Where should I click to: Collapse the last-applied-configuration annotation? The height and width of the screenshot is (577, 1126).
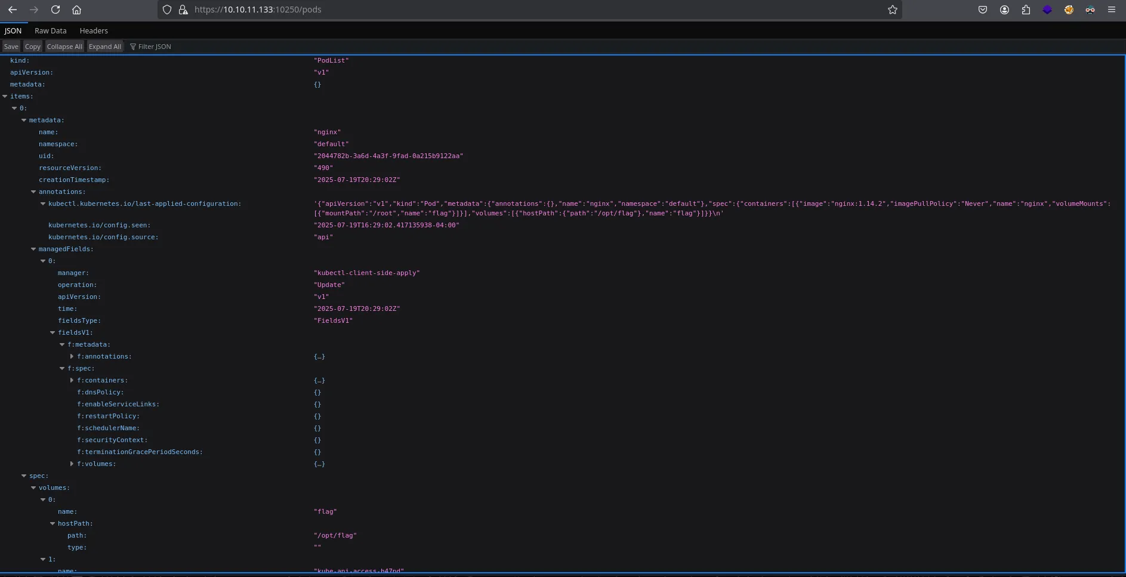point(43,203)
